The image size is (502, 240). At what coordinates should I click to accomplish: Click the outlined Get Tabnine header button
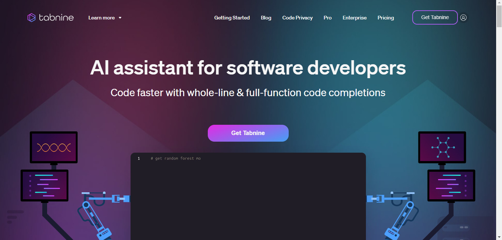(435, 17)
